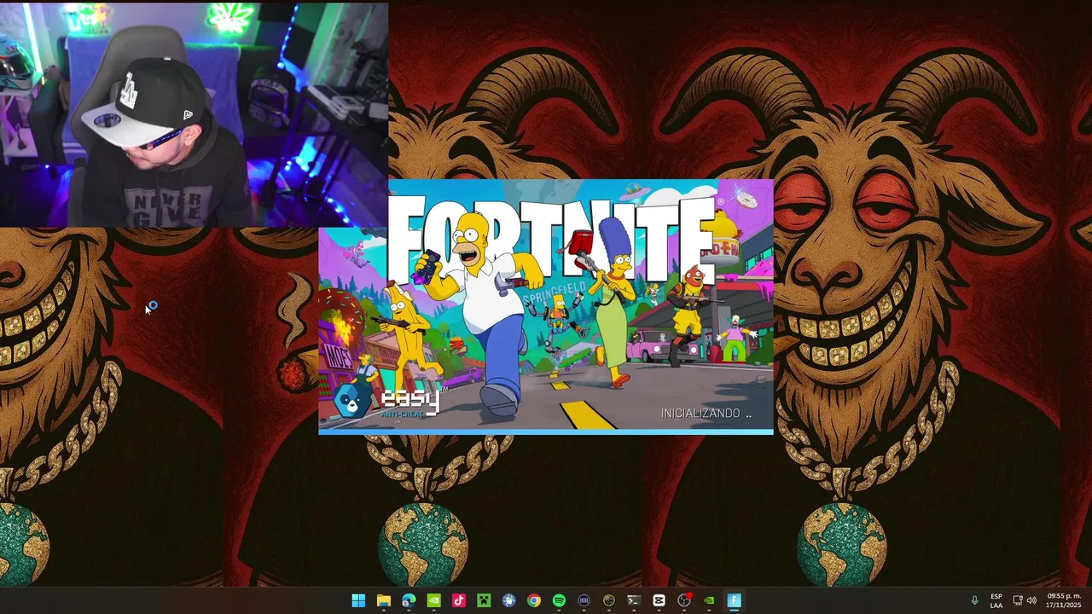Screen dimensions: 1092x614
Task: Click the Fortnite splash screen image
Action: pyautogui.click(x=546, y=305)
